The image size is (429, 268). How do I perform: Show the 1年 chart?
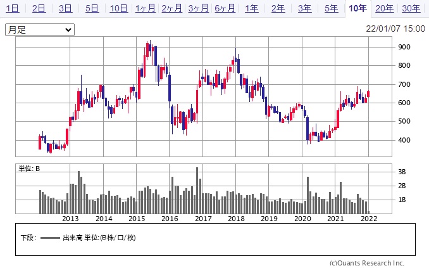pos(251,8)
